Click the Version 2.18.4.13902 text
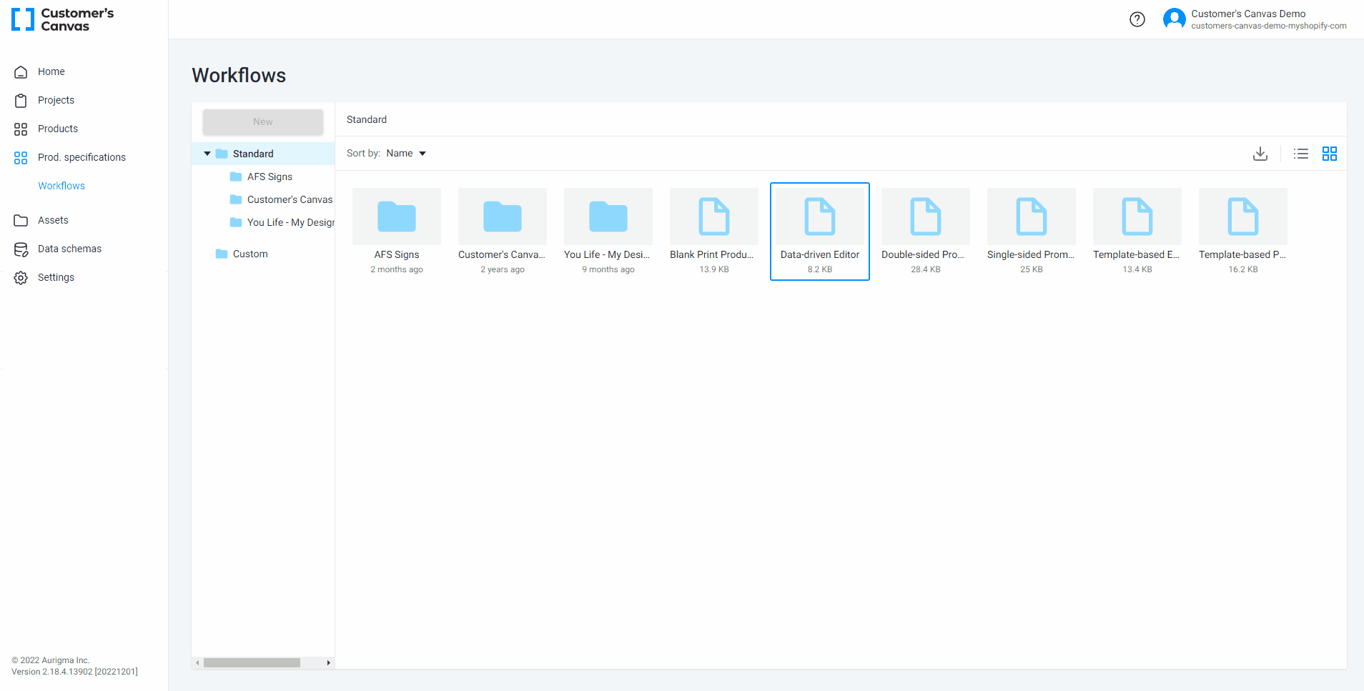1364x691 pixels. [74, 672]
